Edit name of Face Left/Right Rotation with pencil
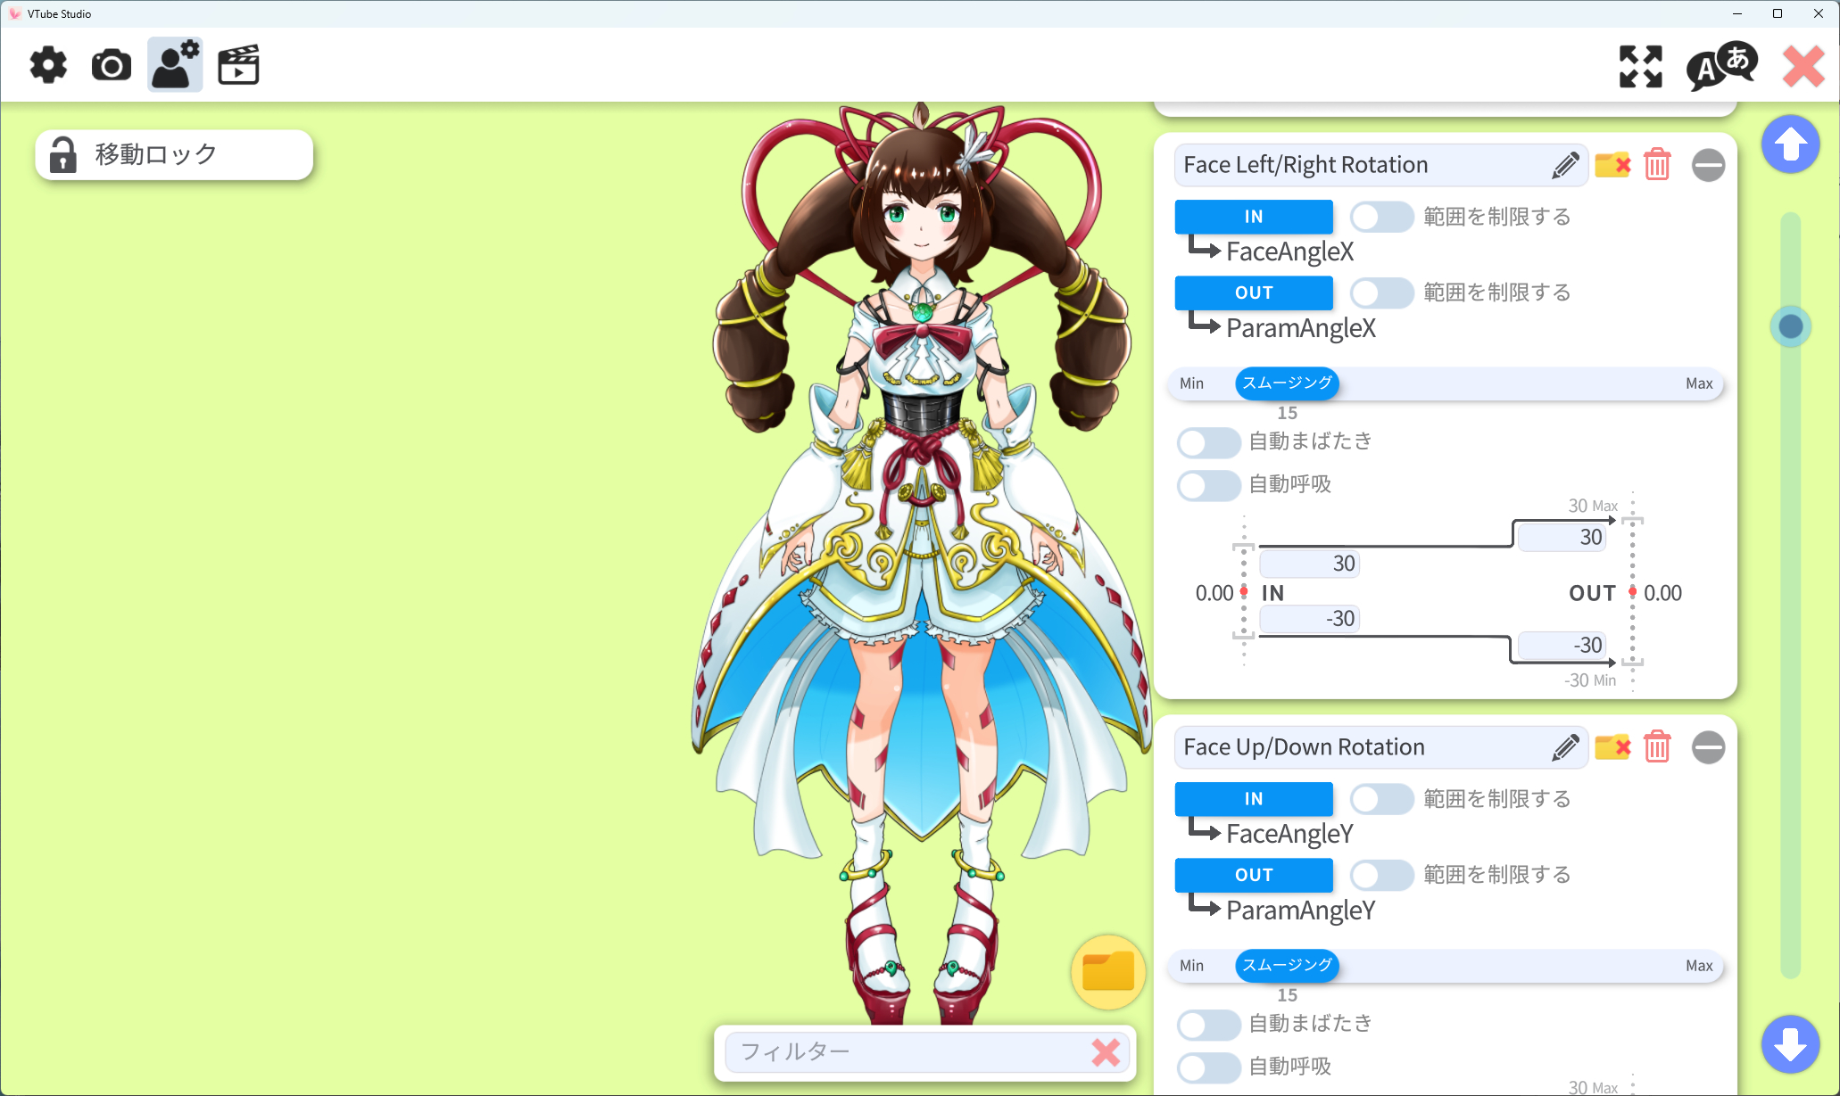The height and width of the screenshot is (1096, 1840). tap(1565, 165)
